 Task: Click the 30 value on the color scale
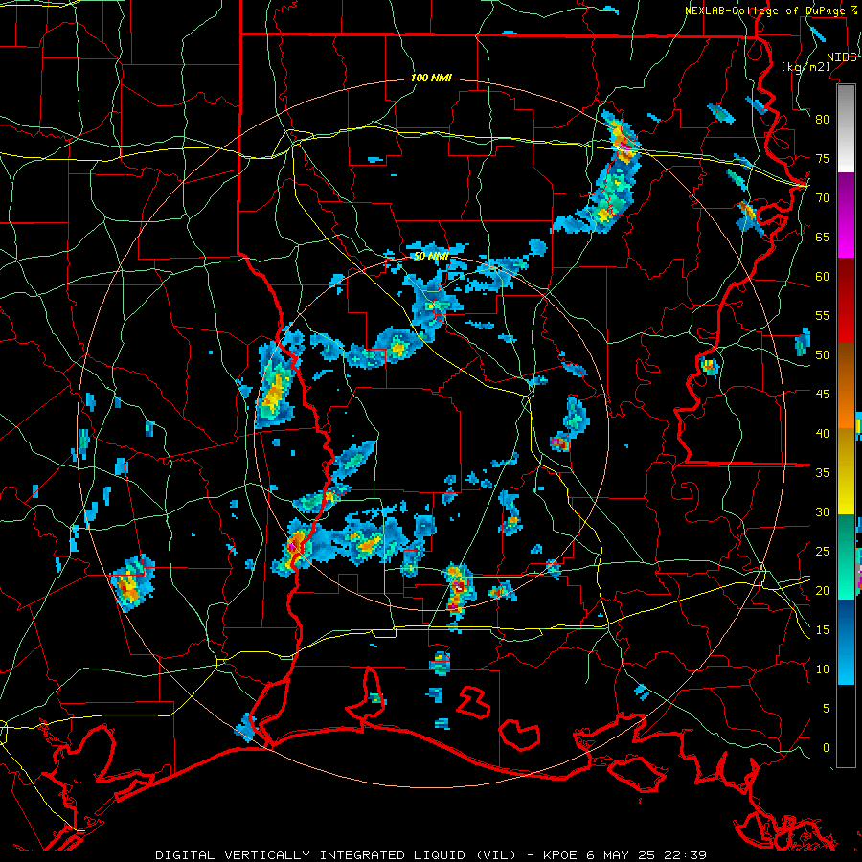point(823,512)
